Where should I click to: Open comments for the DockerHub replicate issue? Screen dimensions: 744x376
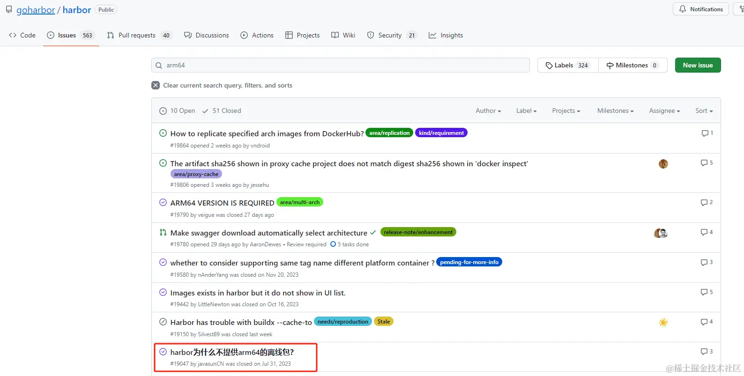pyautogui.click(x=707, y=133)
